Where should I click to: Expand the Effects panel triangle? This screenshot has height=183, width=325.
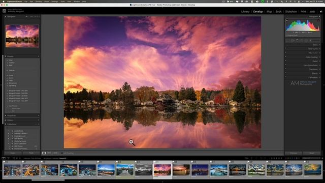point(319,73)
